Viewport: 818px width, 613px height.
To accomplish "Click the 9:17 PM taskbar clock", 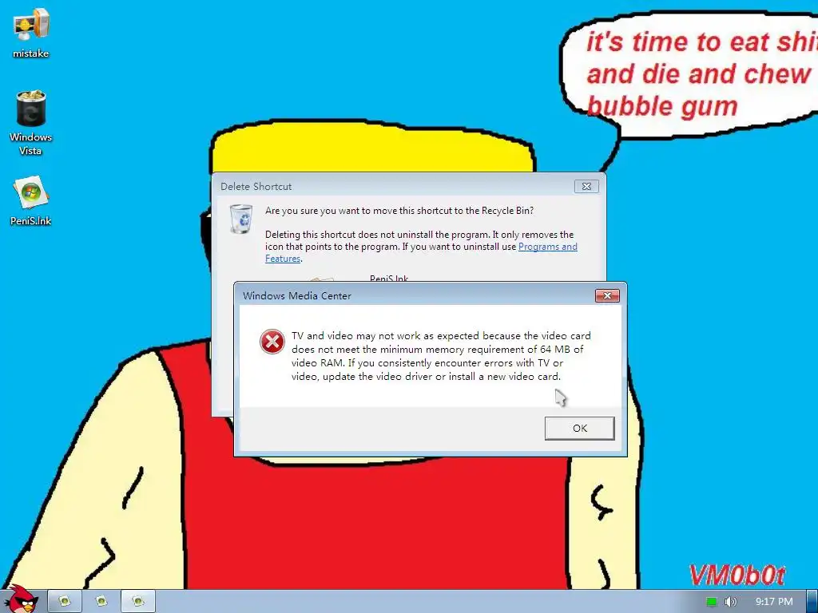I will (774, 602).
